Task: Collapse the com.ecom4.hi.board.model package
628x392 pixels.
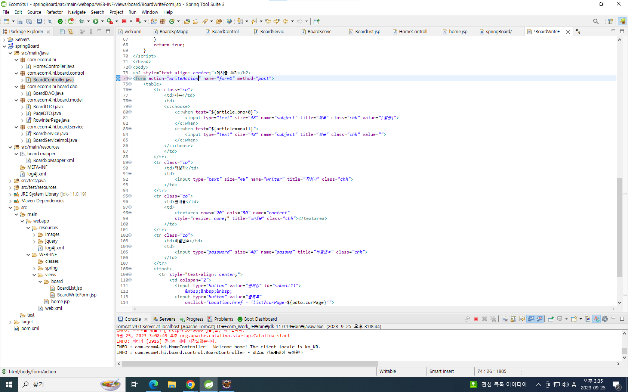Action: [x=16, y=100]
